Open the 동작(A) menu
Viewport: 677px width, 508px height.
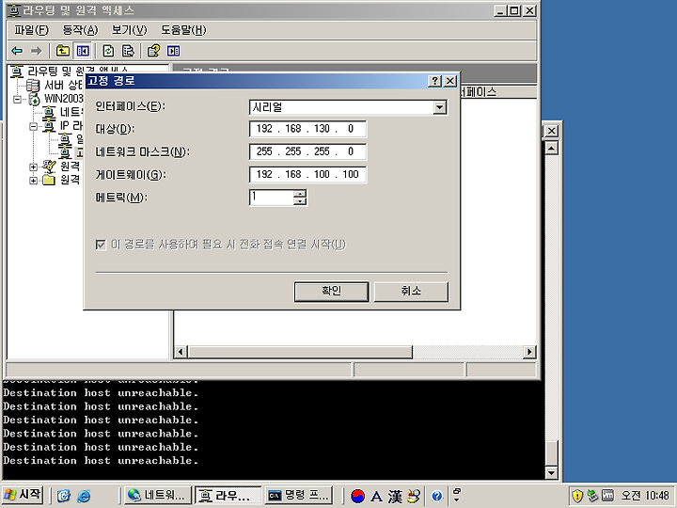point(80,30)
